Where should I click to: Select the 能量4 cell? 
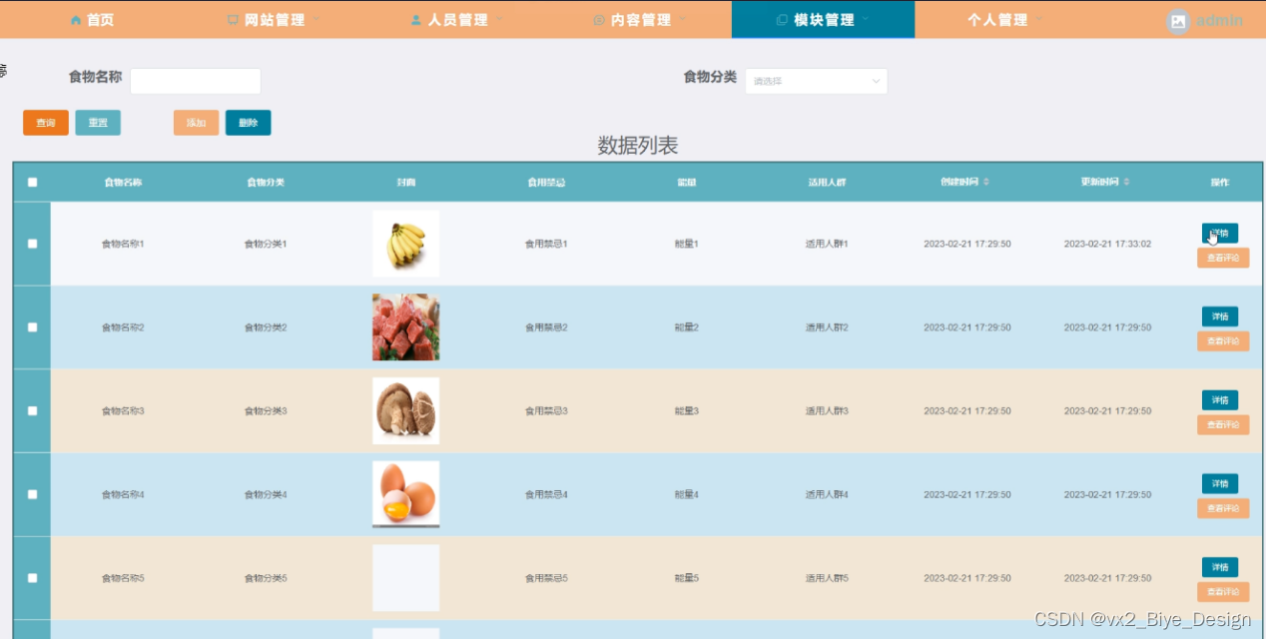[686, 494]
